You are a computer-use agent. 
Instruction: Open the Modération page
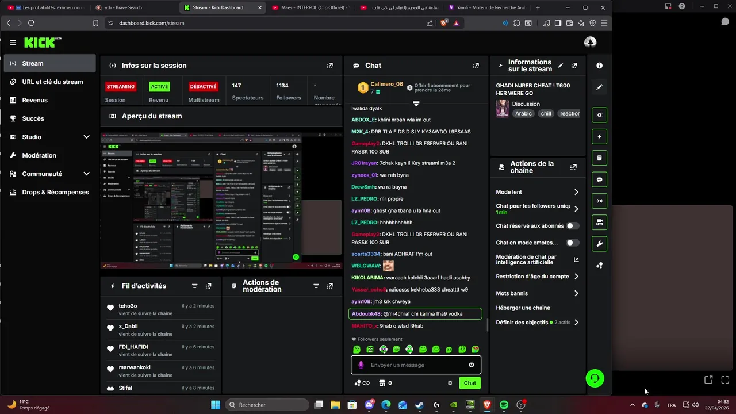49,155
